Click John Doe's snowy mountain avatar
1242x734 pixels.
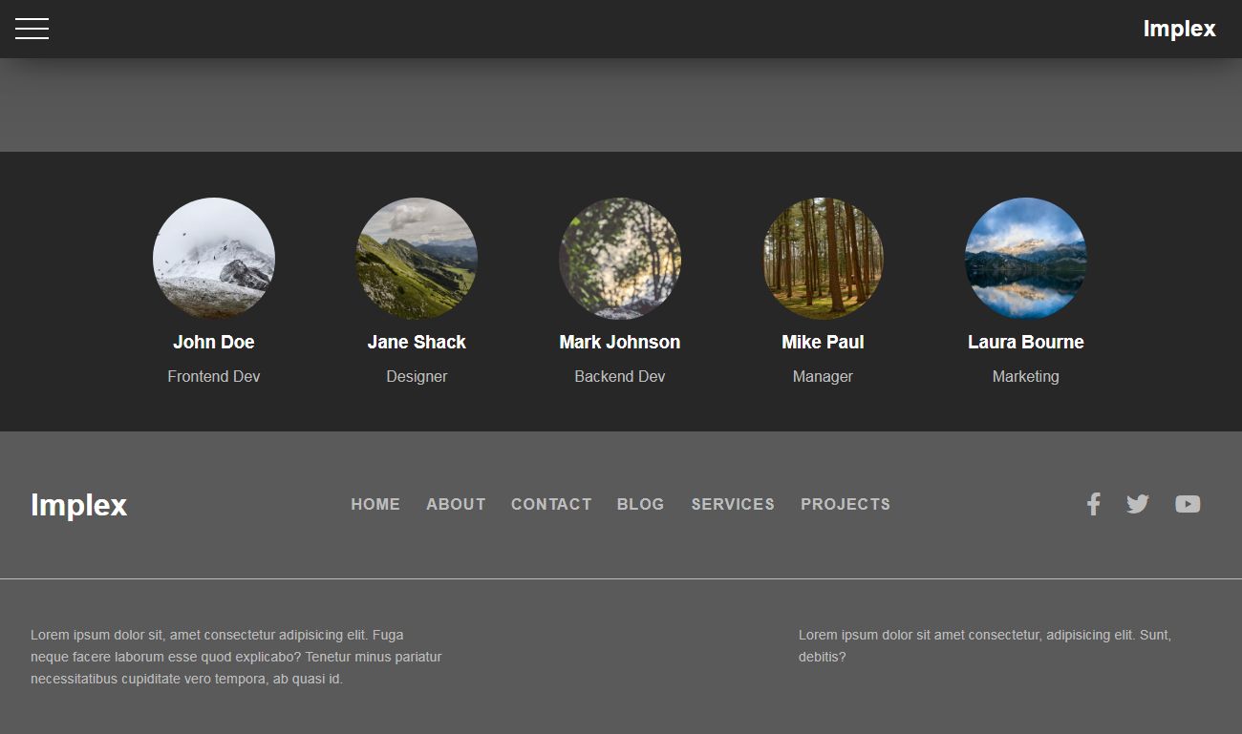[x=214, y=259]
